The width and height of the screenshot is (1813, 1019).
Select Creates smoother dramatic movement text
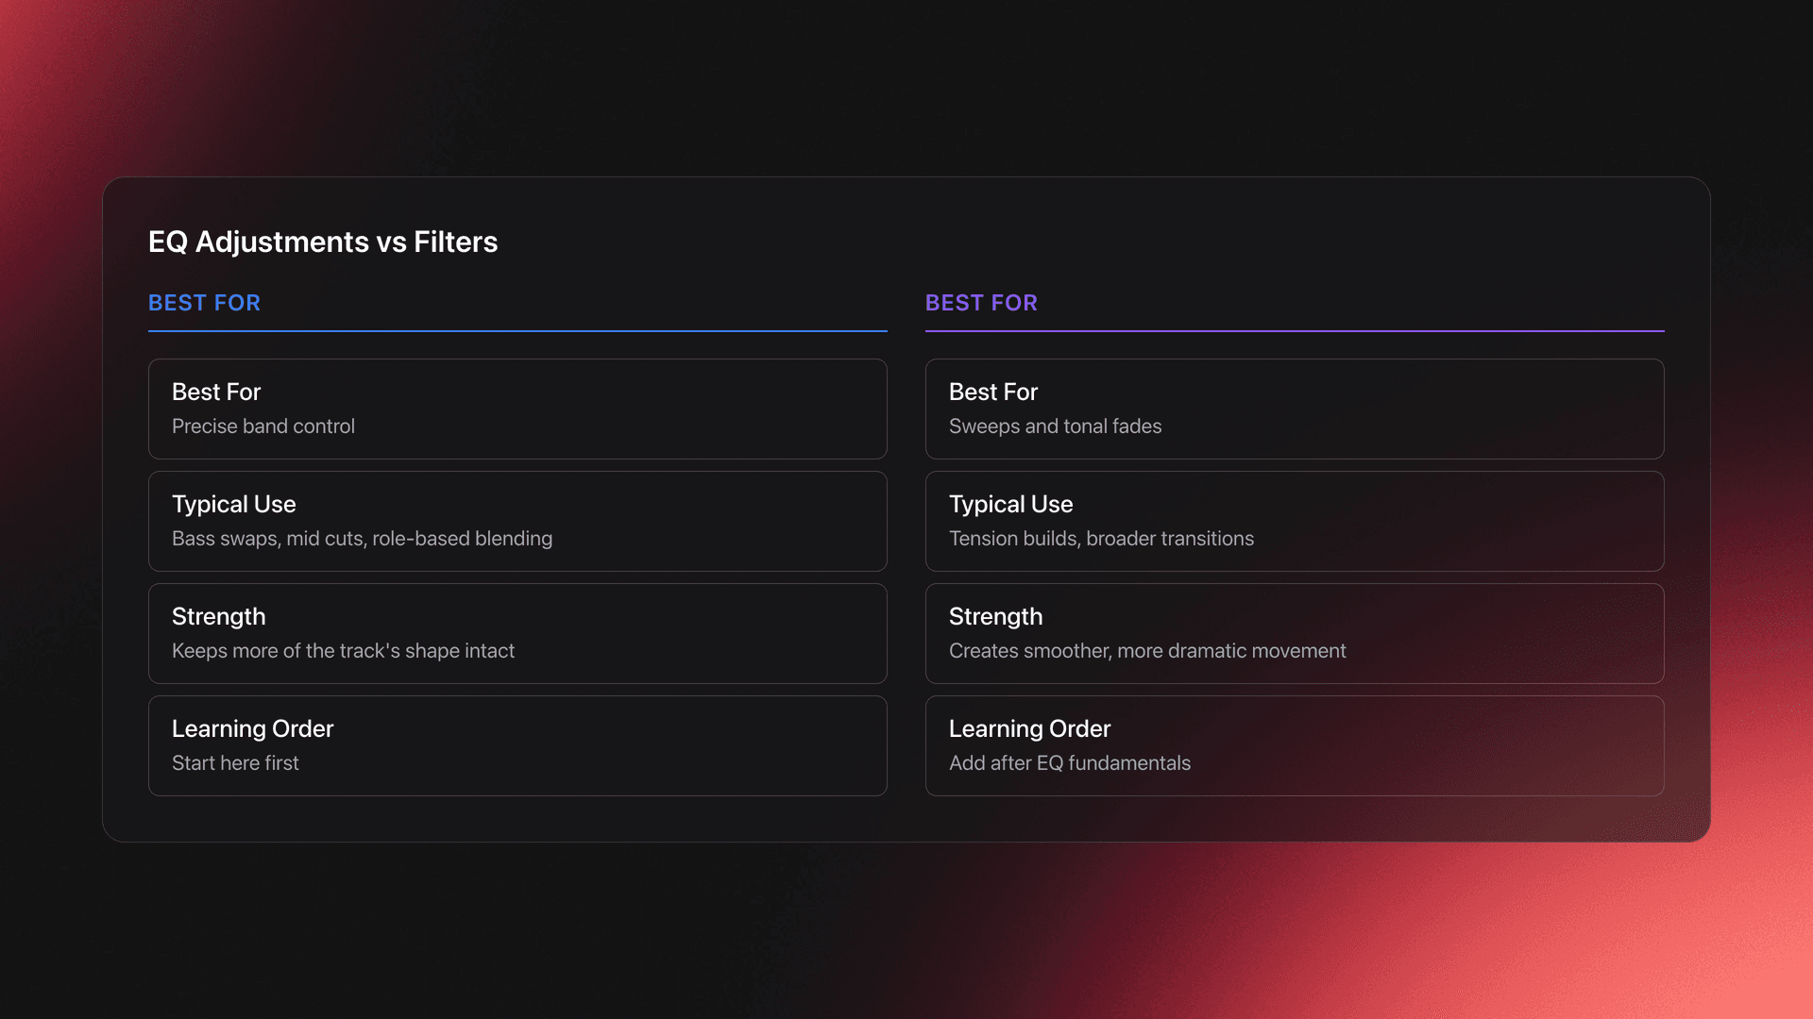(1147, 650)
